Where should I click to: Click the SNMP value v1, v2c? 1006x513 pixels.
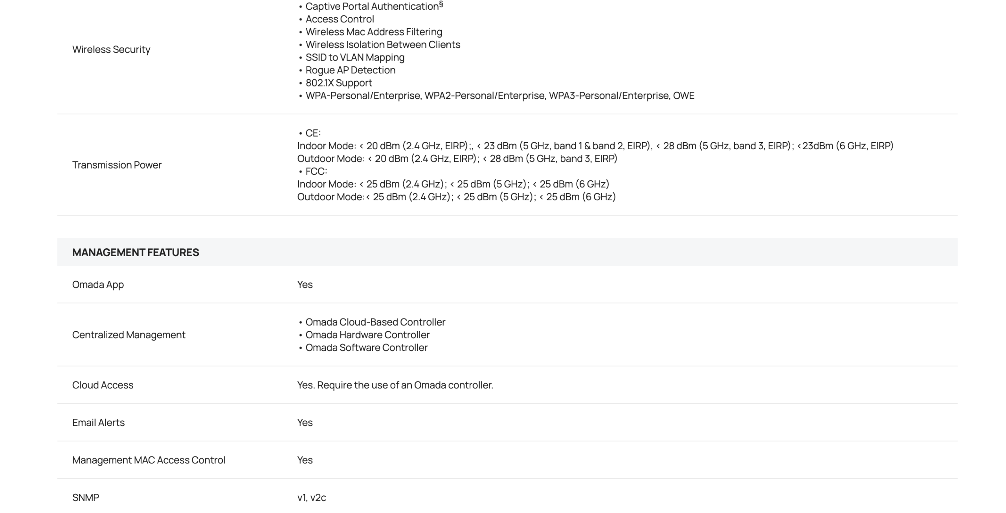point(312,498)
